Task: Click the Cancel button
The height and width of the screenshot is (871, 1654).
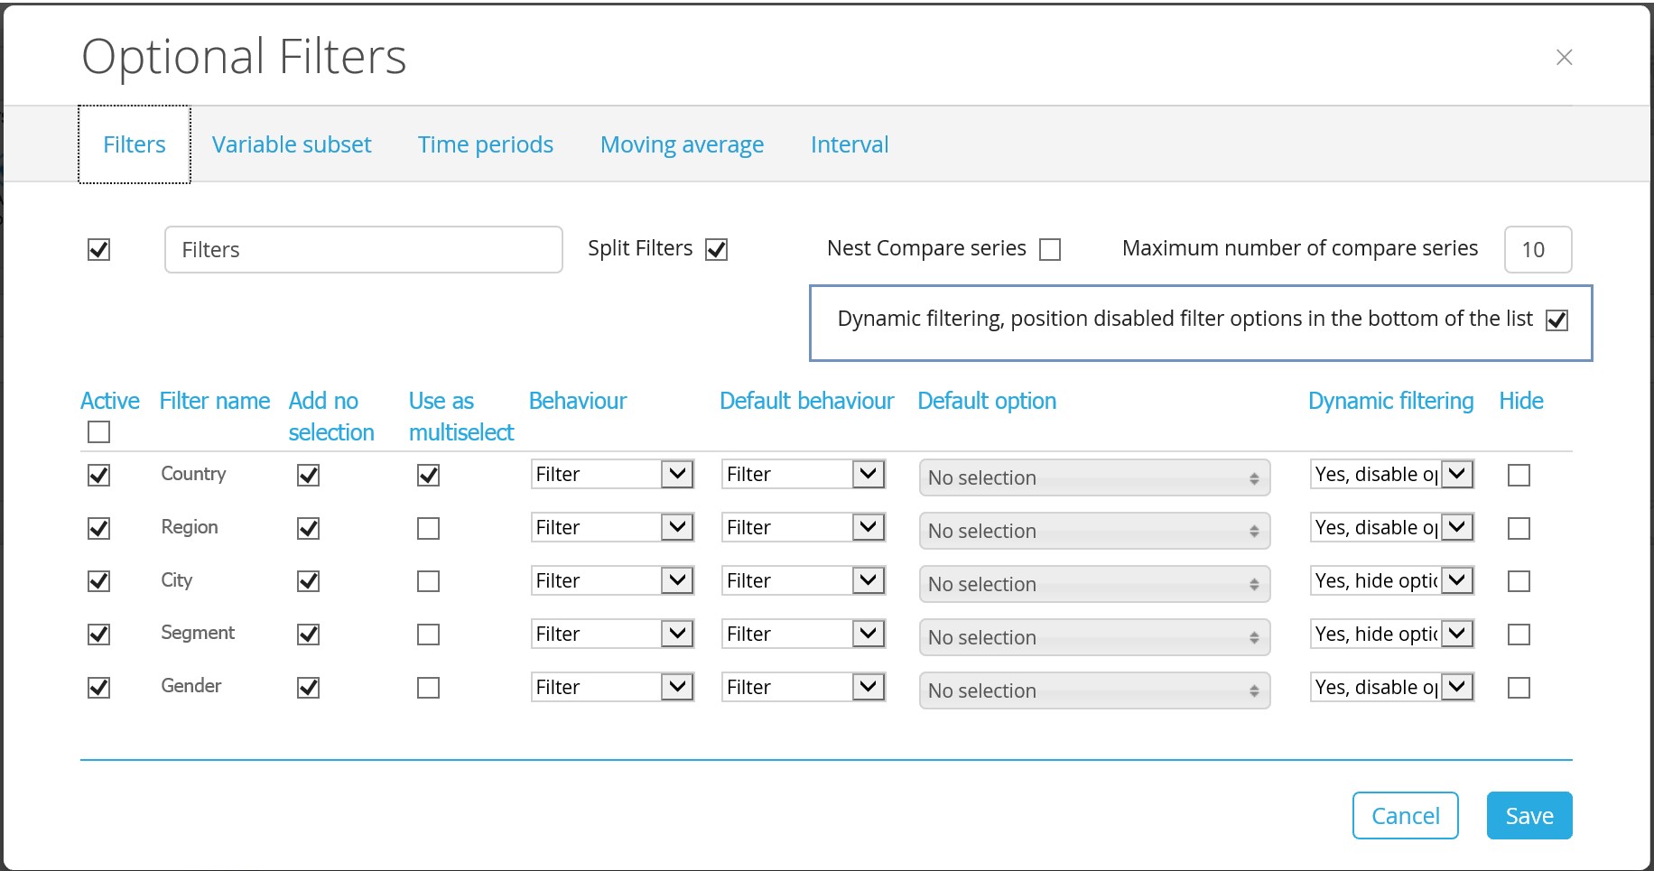Action: pos(1406,816)
